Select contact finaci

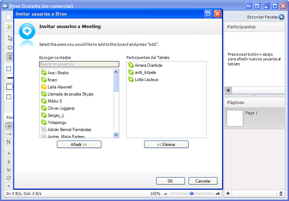pyautogui.click(x=76, y=80)
